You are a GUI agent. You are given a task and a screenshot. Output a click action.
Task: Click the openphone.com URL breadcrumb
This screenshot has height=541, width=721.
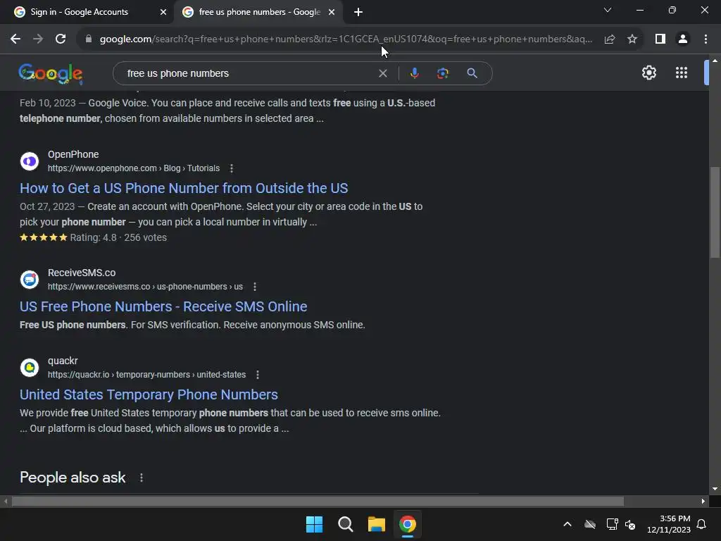134,168
